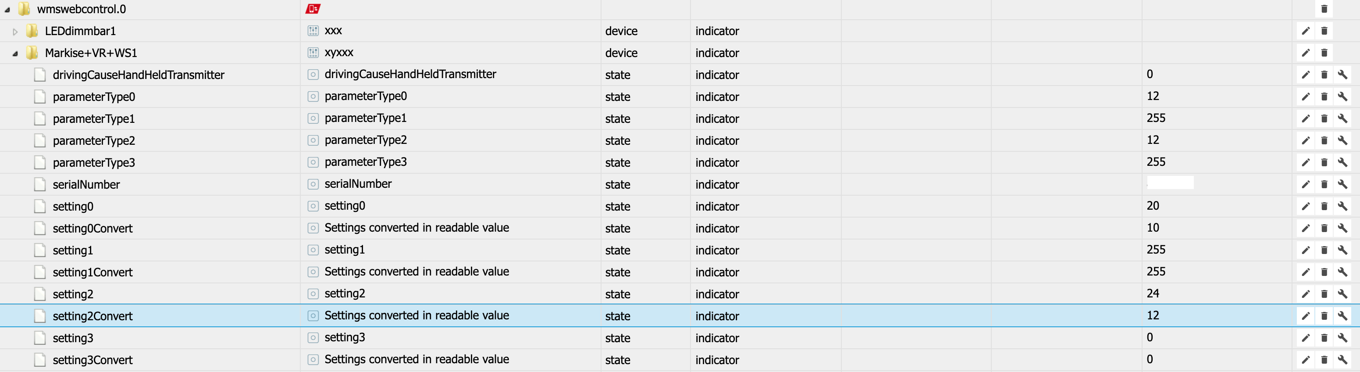Edit the LEDdimmbar1 device object
Image resolution: width=1360 pixels, height=372 pixels.
[1305, 31]
